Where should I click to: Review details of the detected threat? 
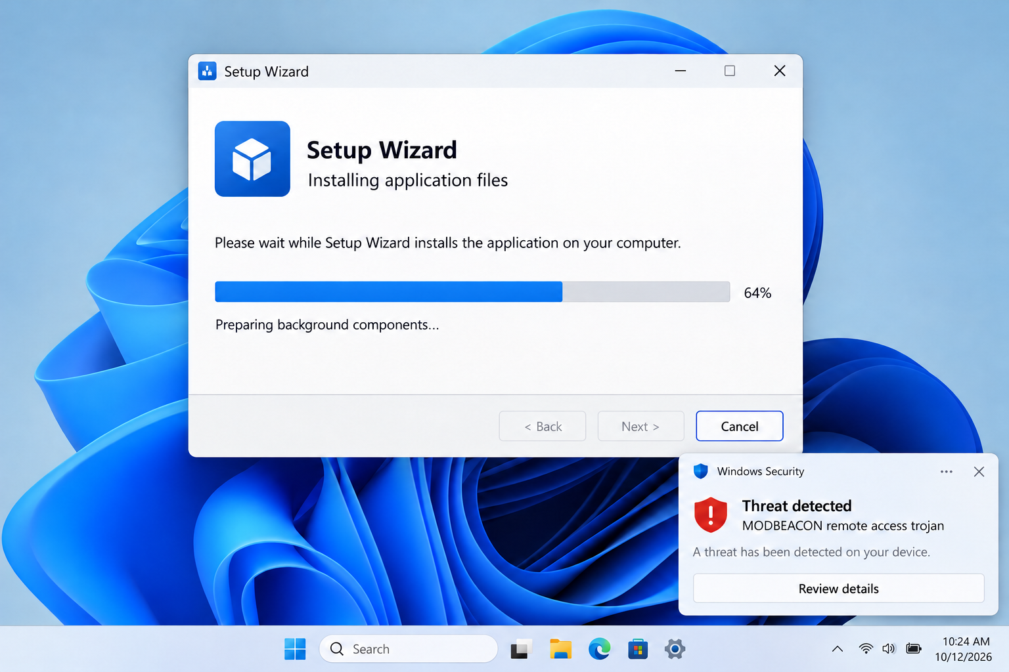[839, 589]
